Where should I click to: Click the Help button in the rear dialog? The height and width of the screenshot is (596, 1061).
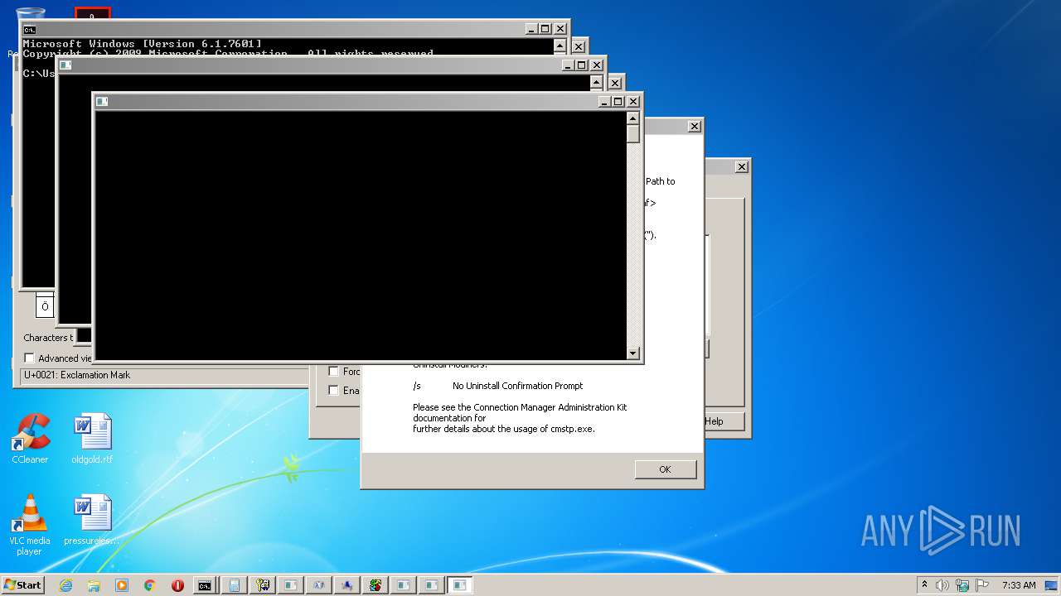click(724, 421)
